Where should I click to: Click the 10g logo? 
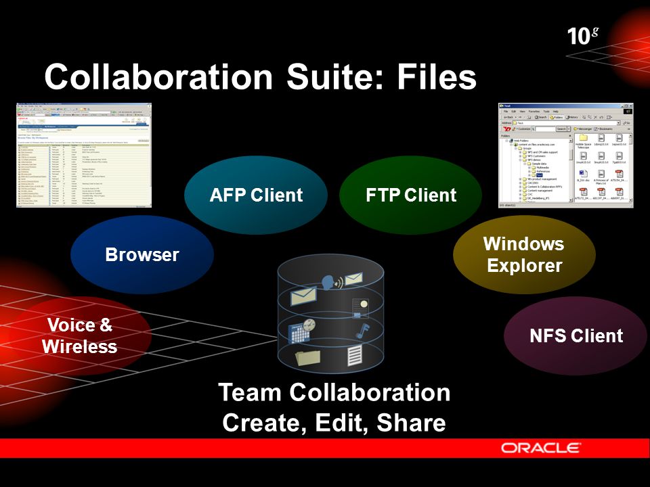582,36
